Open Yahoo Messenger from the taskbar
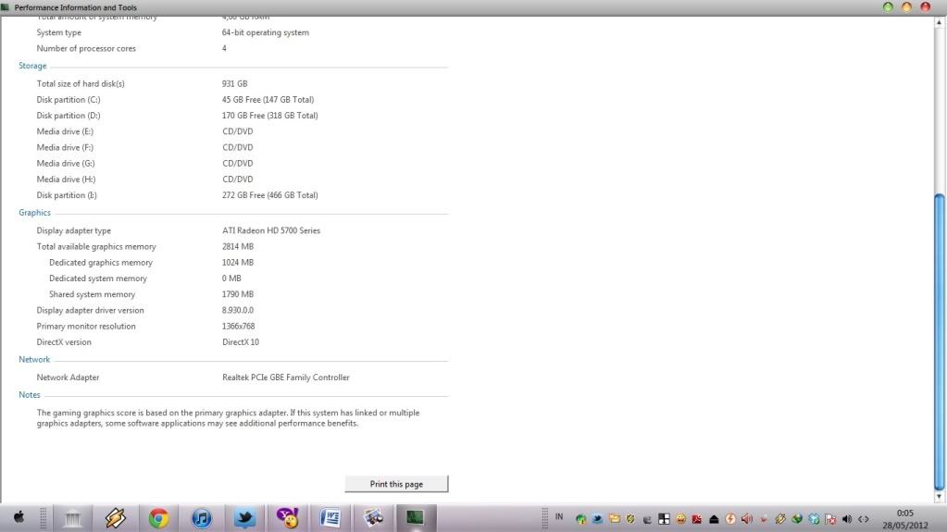This screenshot has width=947, height=532. [287, 518]
